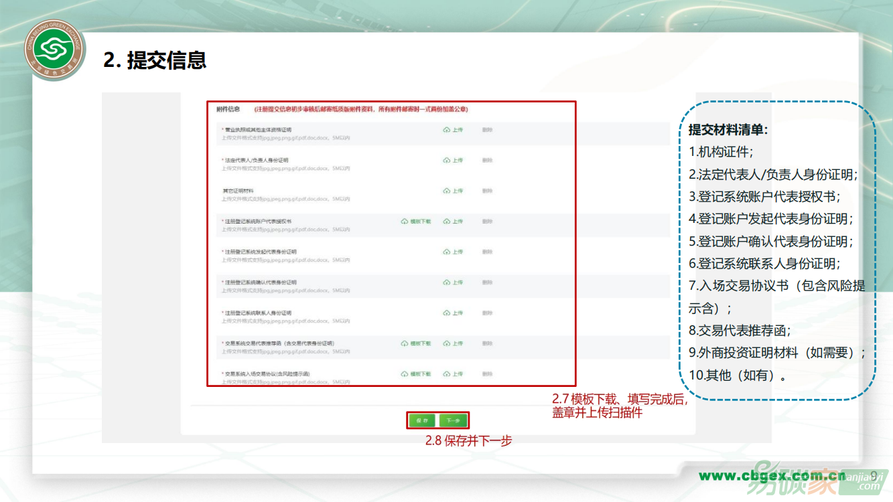Upload file for 其它证明材料
This screenshot has width=893, height=502.
(x=454, y=191)
